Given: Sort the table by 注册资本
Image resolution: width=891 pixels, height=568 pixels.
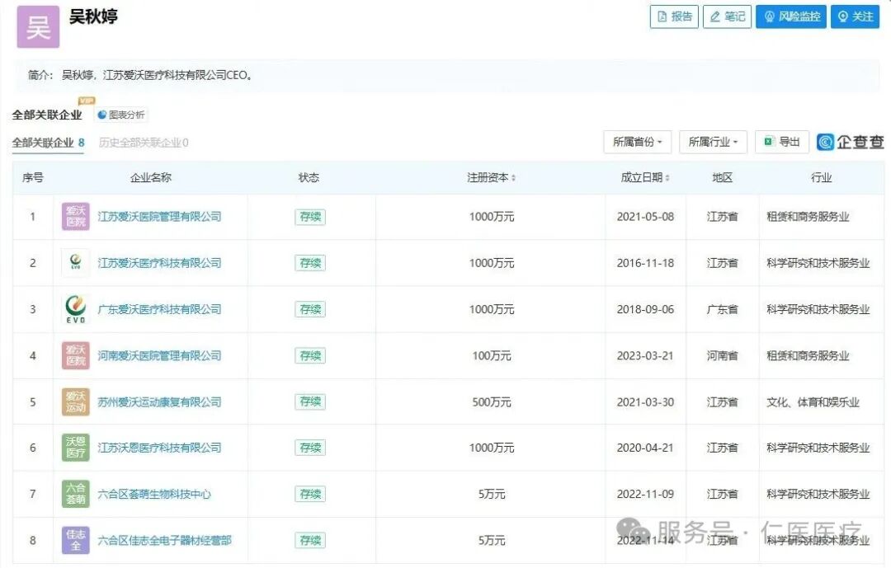Looking at the screenshot, I should click(x=491, y=178).
